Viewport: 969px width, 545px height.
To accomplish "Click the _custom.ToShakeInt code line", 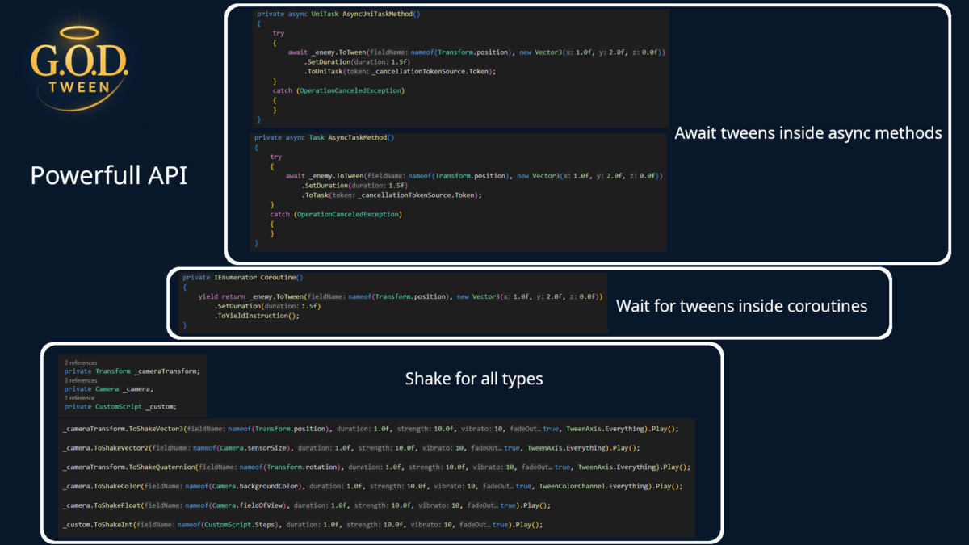I will [x=302, y=525].
